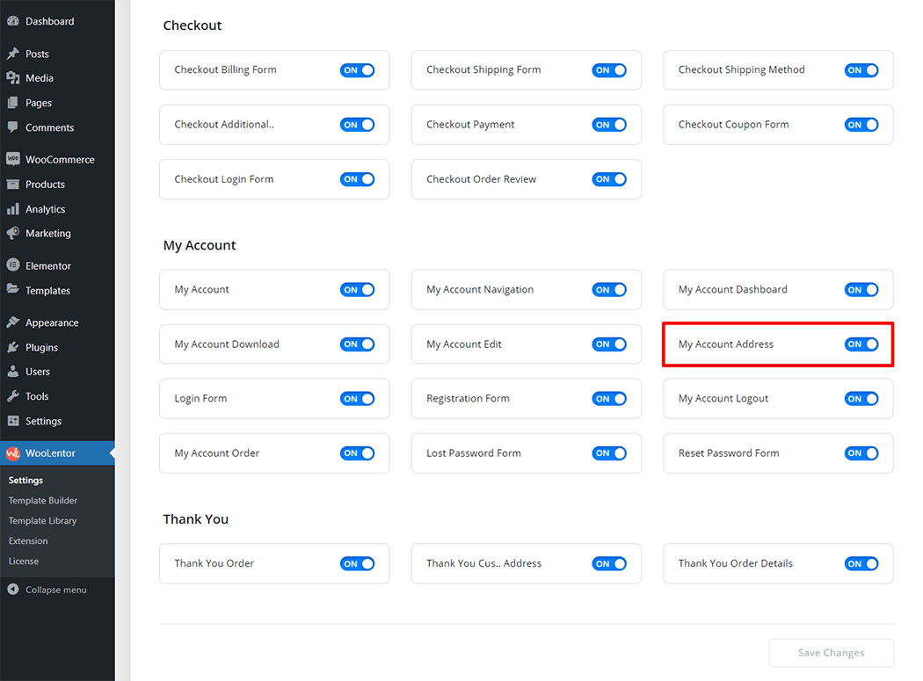923x681 pixels.
Task: Open Marketing via its megaphone icon
Action: (x=13, y=234)
